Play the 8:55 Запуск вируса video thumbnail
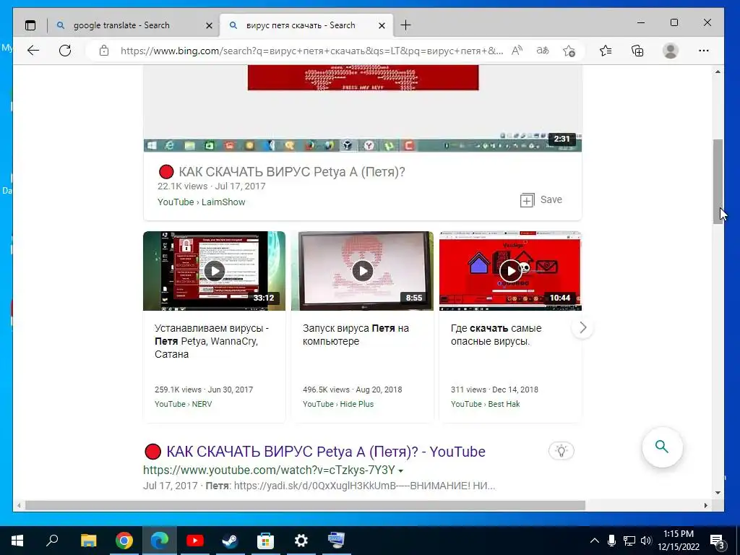The image size is (740, 555). click(x=363, y=271)
